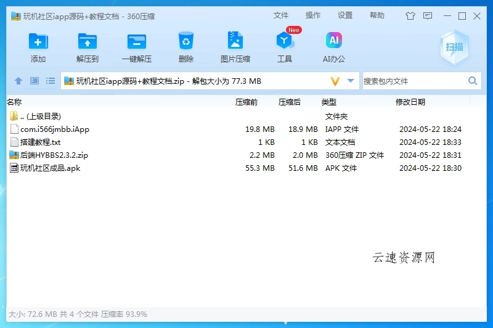Click the date 2024-05-22 18:24
The width and height of the screenshot is (493, 328).
(x=430, y=129)
